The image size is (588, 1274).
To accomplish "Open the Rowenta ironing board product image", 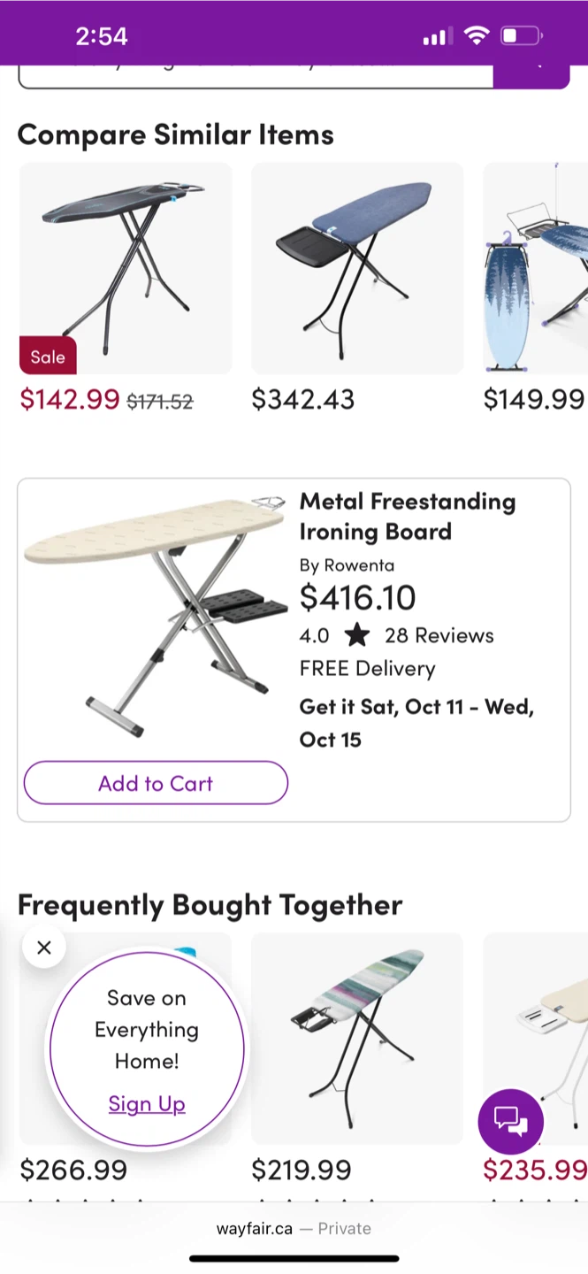I will click(156, 615).
